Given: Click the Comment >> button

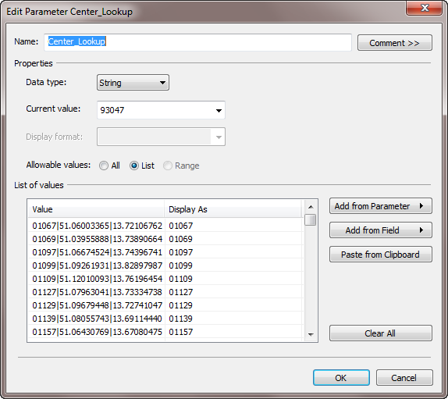Looking at the screenshot, I should coord(395,43).
